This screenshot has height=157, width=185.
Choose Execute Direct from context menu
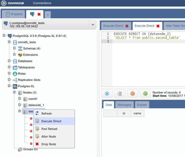click(51, 121)
